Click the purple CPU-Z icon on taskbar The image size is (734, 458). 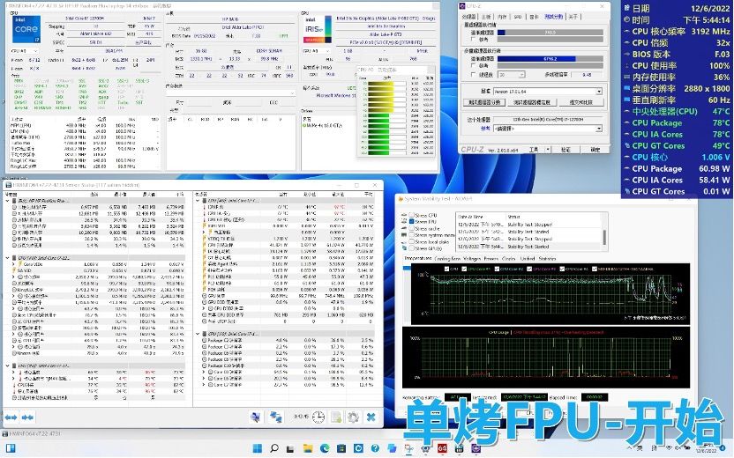pyautogui.click(x=476, y=448)
